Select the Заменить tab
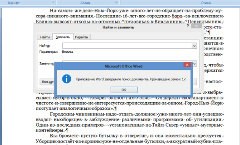Viewport: 240px width, 145px height. [63, 37]
